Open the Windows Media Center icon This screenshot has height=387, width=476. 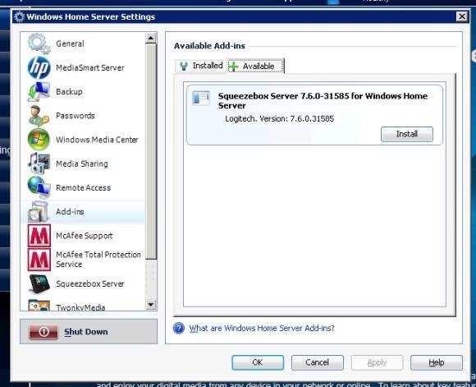click(x=39, y=140)
